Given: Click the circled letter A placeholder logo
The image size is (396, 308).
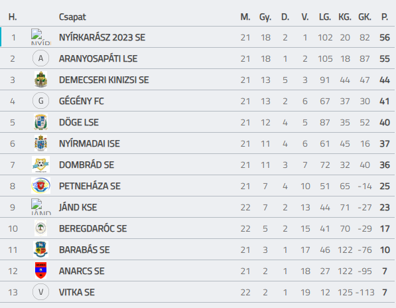Looking at the screenshot, I should (x=40, y=58).
